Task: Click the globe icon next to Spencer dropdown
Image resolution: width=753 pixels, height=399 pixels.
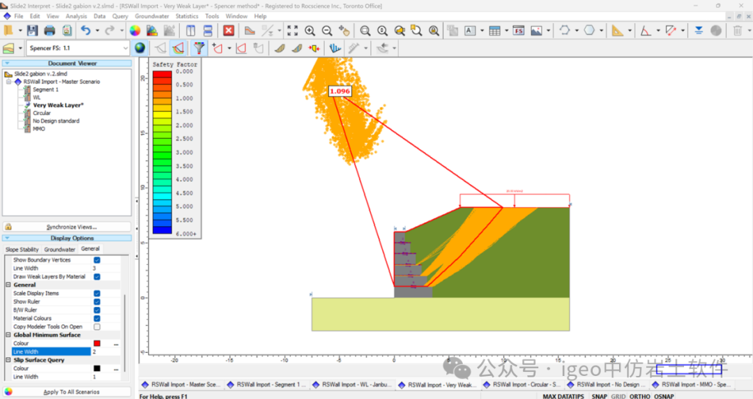Action: [139, 48]
